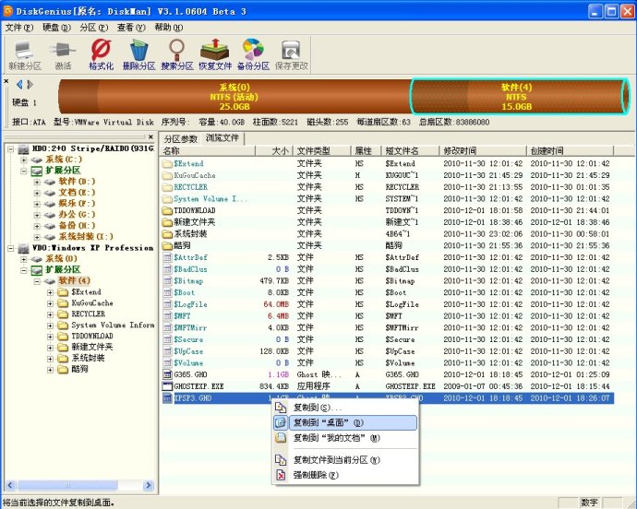Open the 分区(P) menu
The height and width of the screenshot is (509, 637).
click(x=94, y=27)
